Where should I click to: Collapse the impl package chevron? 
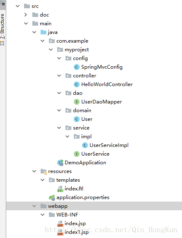click(67, 137)
